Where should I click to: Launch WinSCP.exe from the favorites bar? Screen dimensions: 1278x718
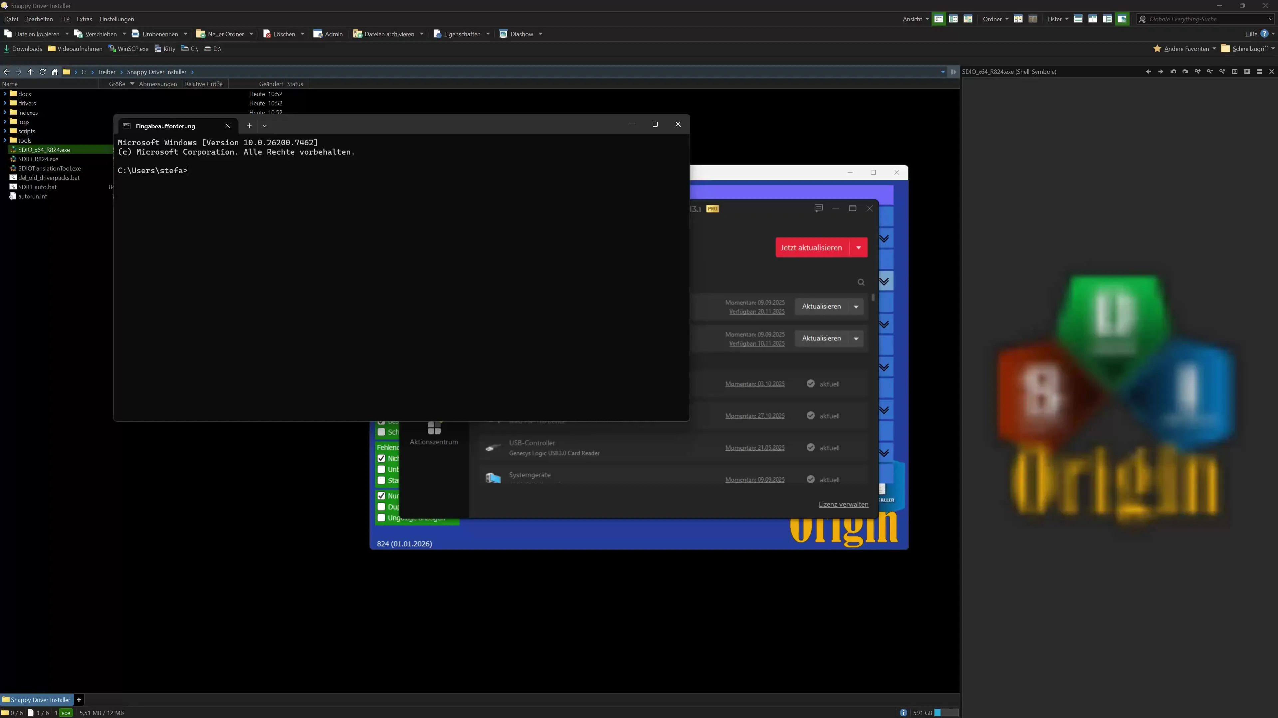128,49
